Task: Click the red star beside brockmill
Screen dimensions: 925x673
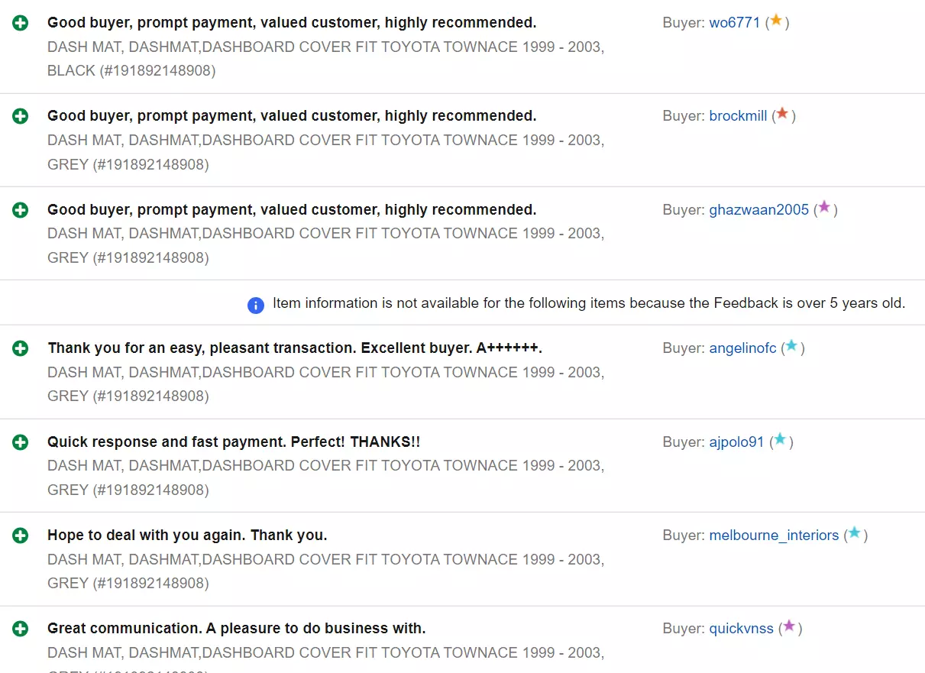Action: (x=782, y=114)
